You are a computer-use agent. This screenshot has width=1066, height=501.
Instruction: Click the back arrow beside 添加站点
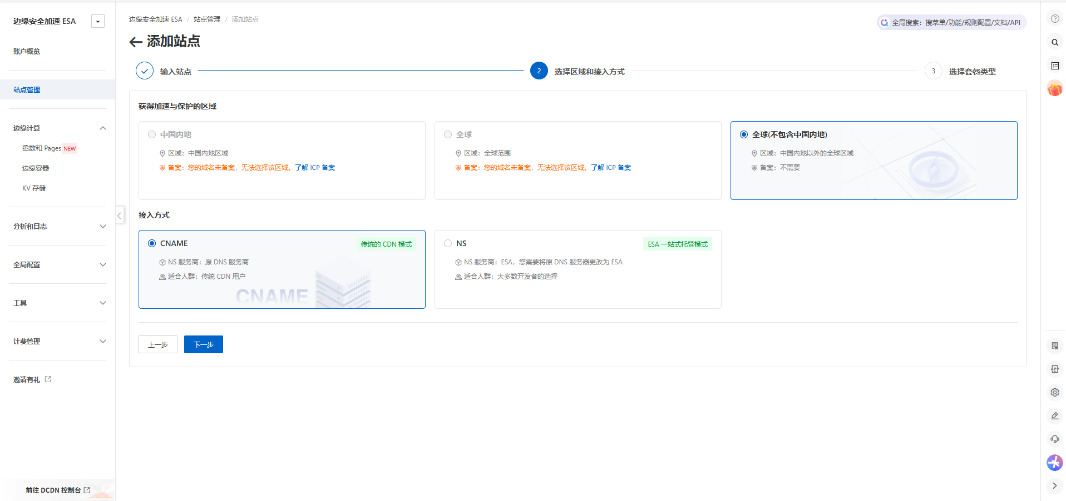point(135,42)
